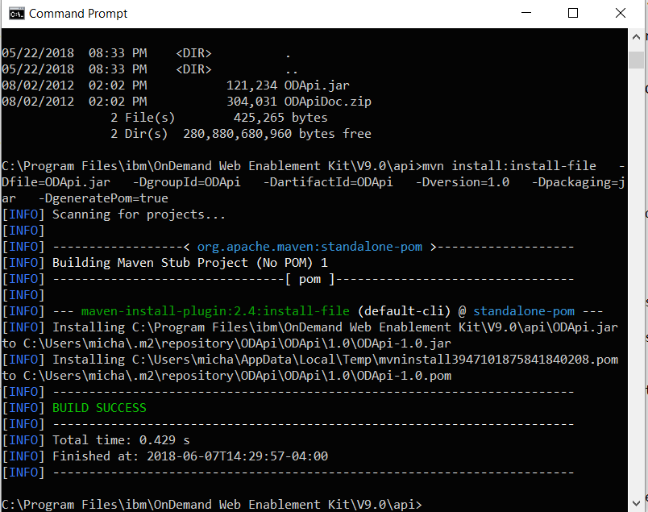Click the (default-cli) text
The height and width of the screenshot is (512, 648).
point(404,311)
